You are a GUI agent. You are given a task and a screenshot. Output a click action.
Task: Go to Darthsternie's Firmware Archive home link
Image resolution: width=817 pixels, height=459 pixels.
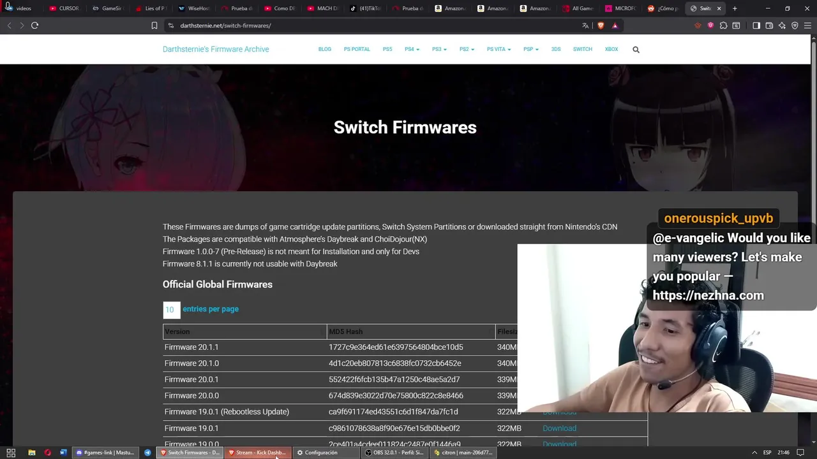tap(216, 49)
